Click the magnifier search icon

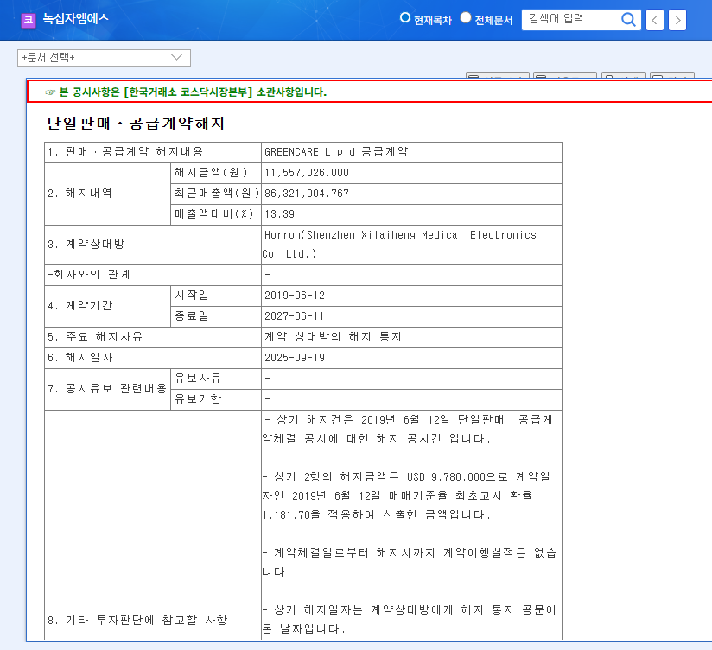628,20
